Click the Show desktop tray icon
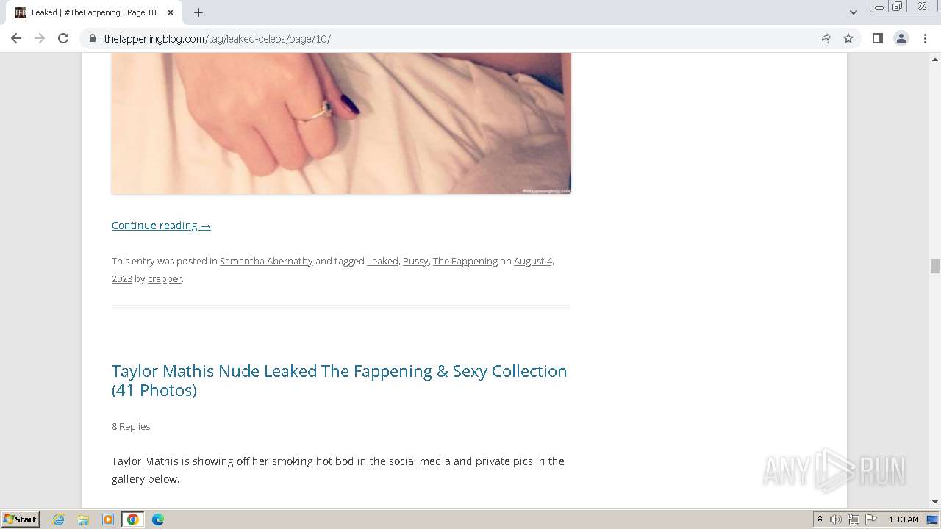The image size is (941, 529). coord(933,519)
